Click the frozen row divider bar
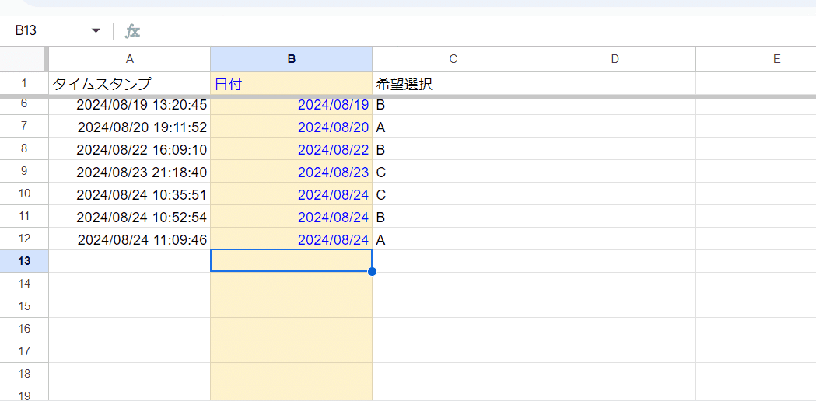The width and height of the screenshot is (816, 401). [408, 96]
